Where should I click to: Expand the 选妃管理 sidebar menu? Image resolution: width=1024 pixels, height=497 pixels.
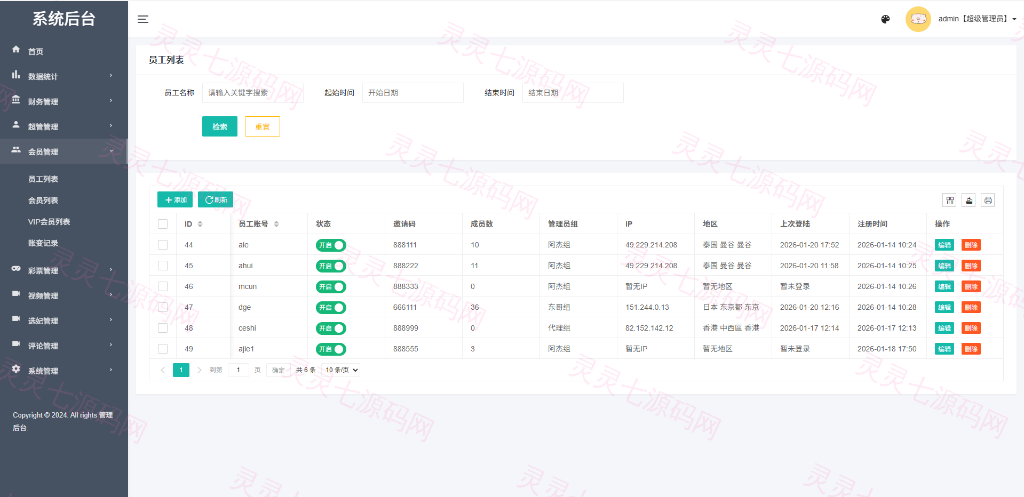click(x=64, y=320)
